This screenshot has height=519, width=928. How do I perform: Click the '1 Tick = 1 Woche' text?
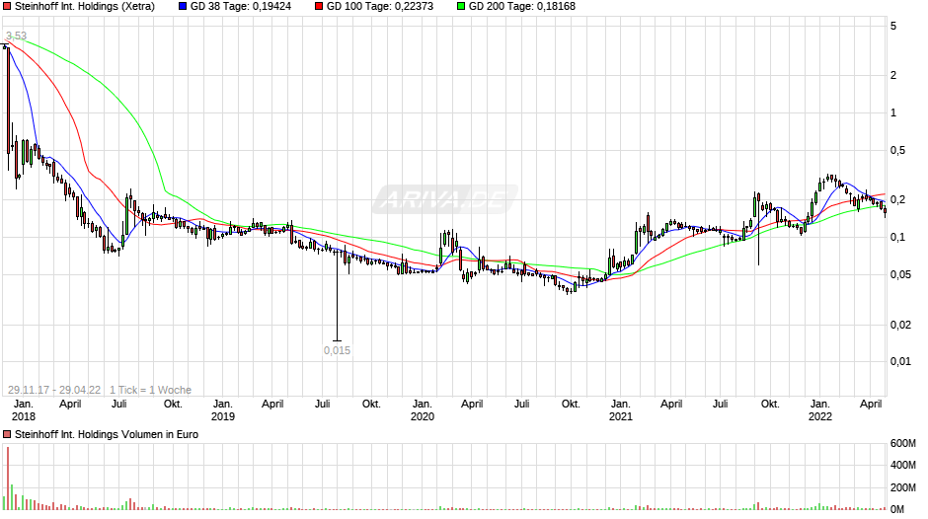150,390
